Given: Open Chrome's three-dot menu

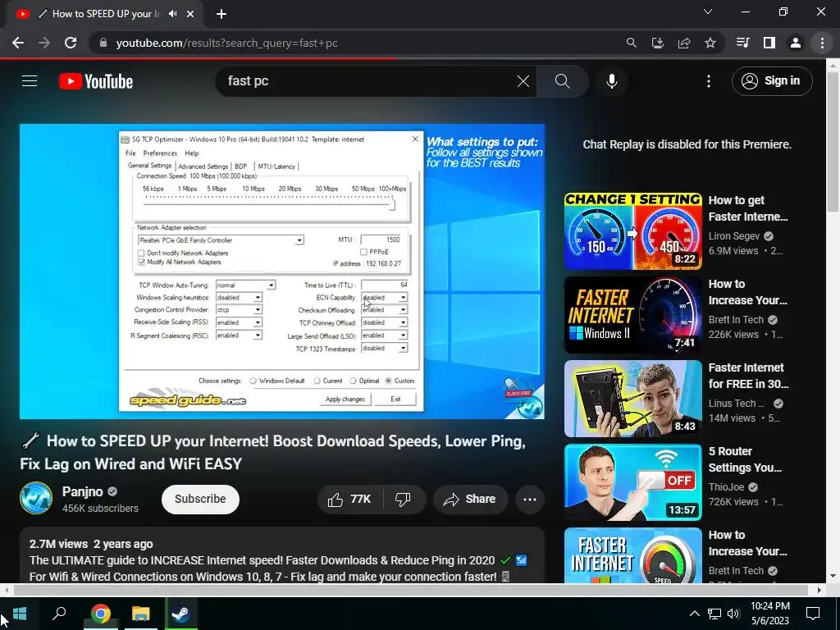Looking at the screenshot, I should tap(822, 43).
